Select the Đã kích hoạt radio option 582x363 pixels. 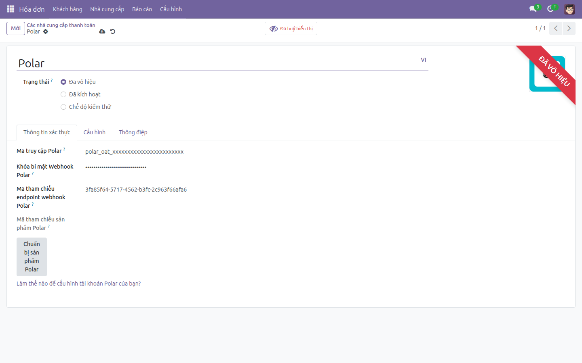[x=63, y=94]
